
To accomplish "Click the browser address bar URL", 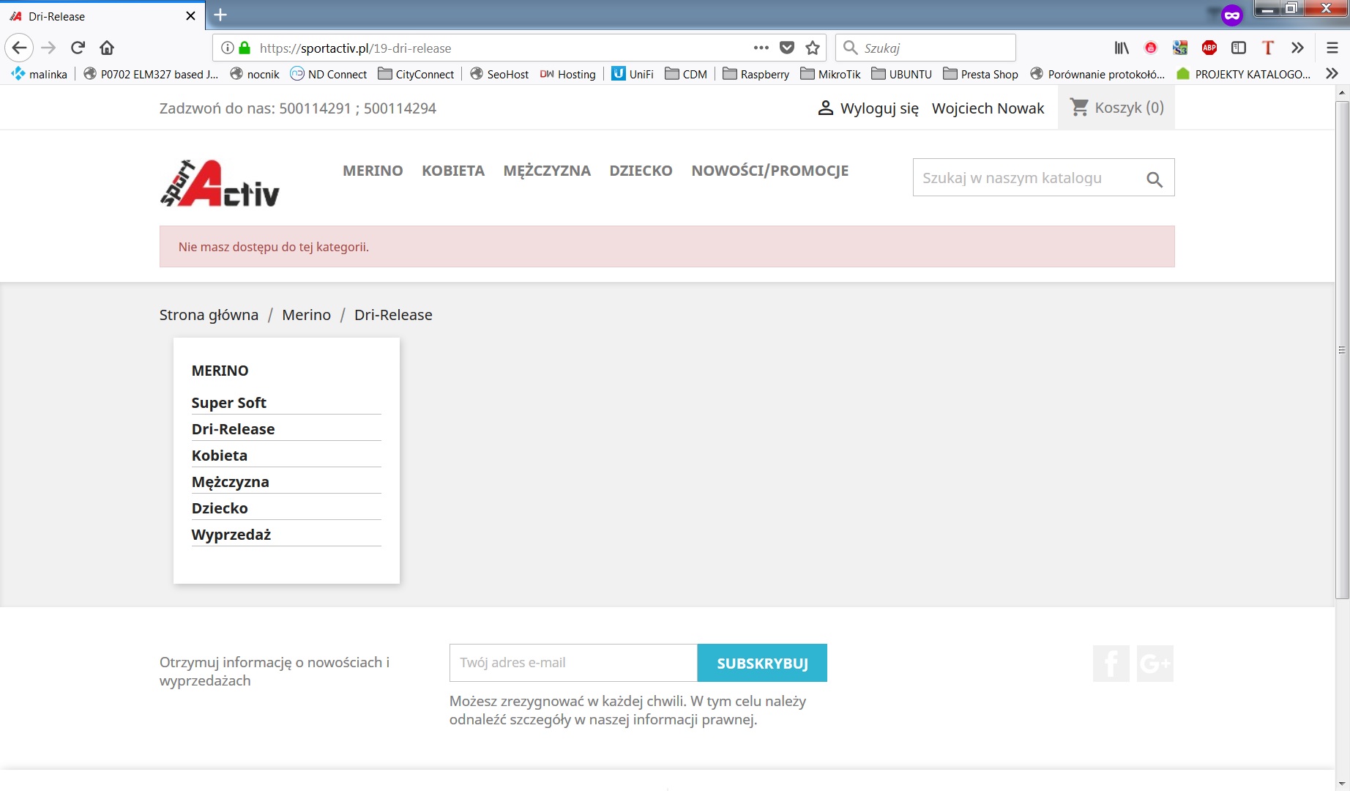I will (x=355, y=48).
